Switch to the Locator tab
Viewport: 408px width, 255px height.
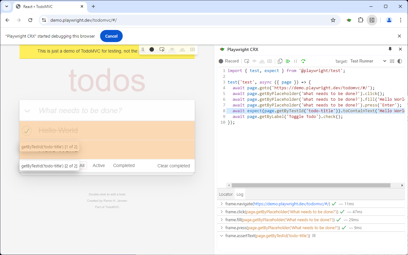coord(226,194)
